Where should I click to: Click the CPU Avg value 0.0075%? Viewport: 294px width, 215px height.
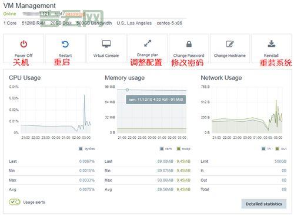tap(87, 189)
